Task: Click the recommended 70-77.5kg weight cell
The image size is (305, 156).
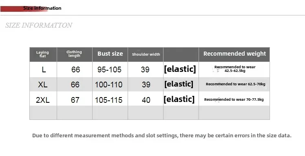Action: coord(234,100)
